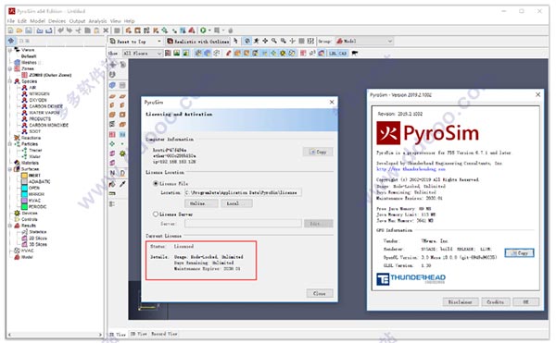The width and height of the screenshot is (556, 343).
Task: Select the Pan four-arrow tool
Action: tap(265, 41)
